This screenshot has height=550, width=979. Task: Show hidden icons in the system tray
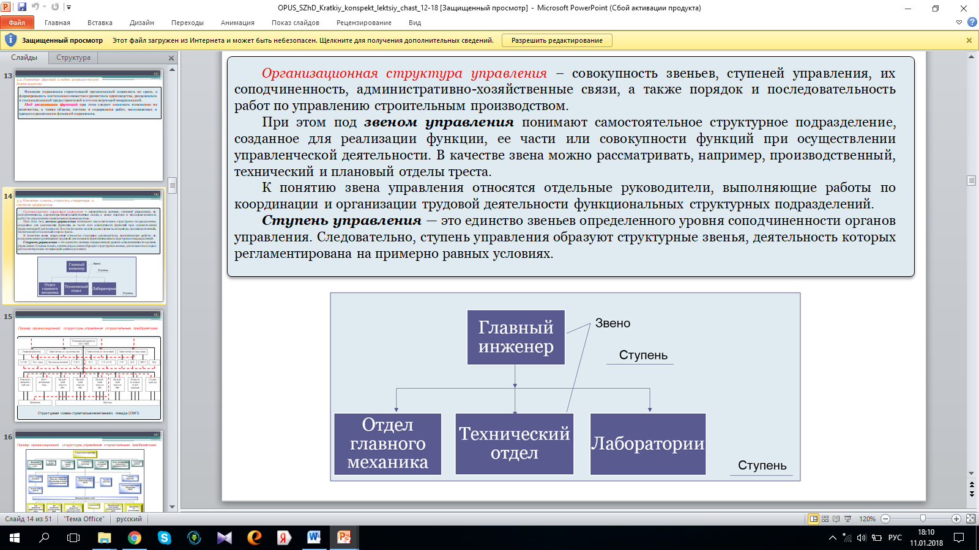[832, 538]
